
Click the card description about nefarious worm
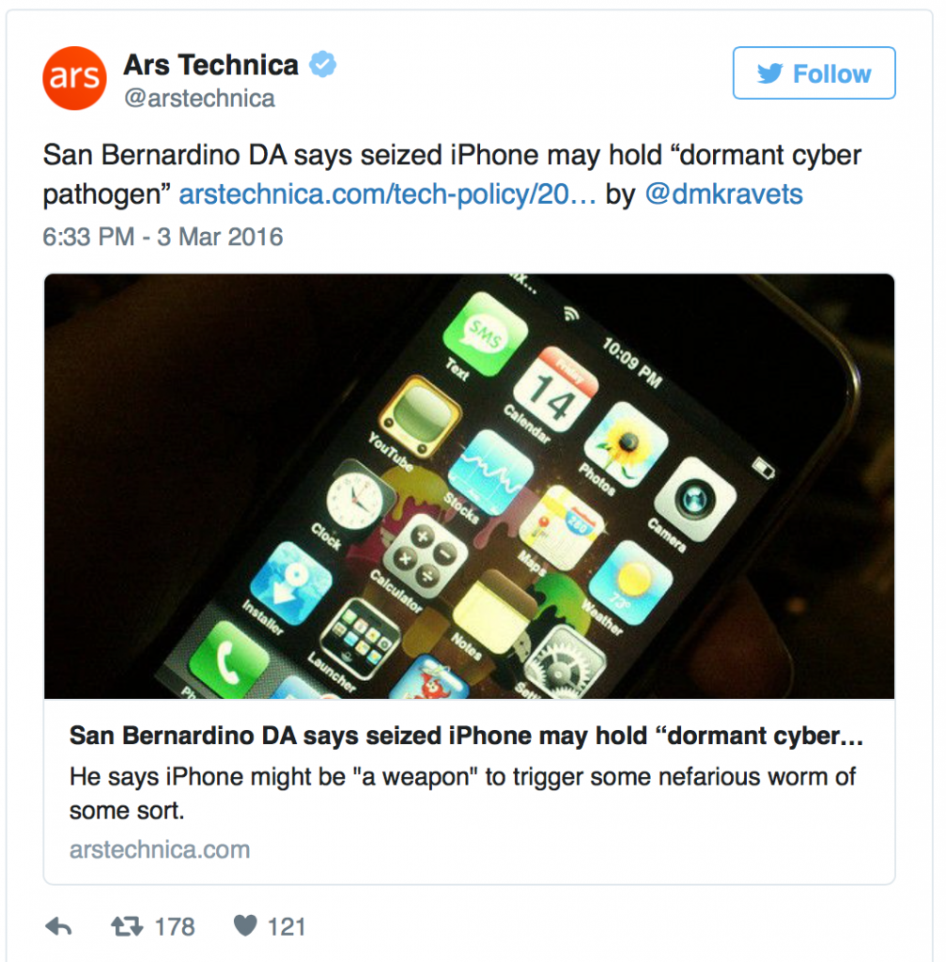pos(462,793)
